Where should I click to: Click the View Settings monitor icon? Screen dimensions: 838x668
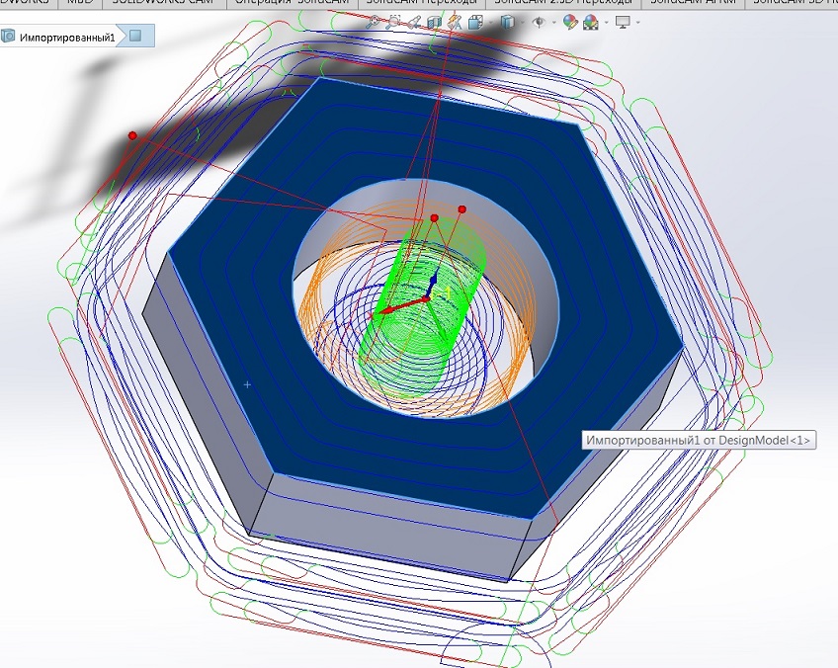623,22
